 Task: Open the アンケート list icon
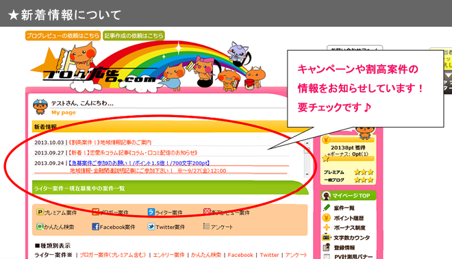pos(206,226)
